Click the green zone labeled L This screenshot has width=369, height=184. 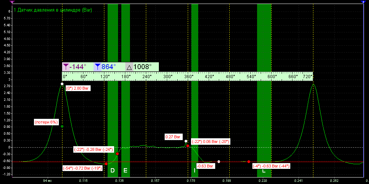pyautogui.click(x=264, y=91)
